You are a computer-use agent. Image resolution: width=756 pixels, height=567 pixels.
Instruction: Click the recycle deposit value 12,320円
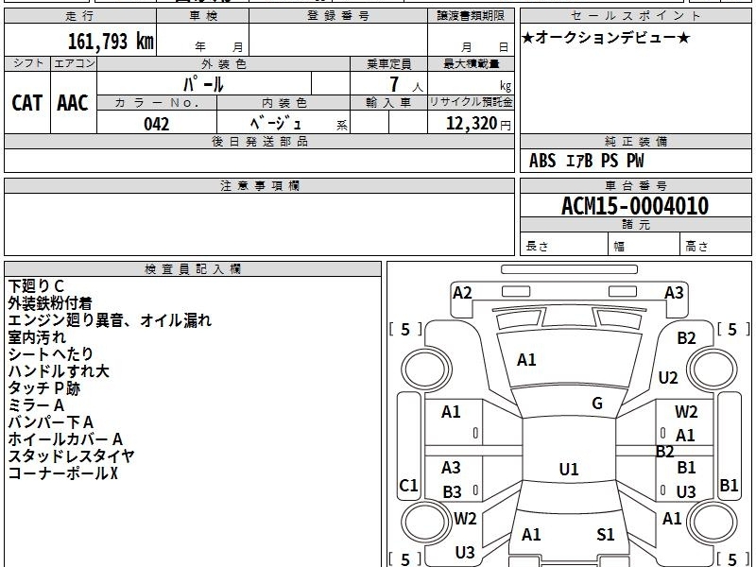click(478, 124)
